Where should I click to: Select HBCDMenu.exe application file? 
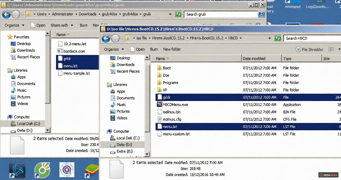point(173,105)
